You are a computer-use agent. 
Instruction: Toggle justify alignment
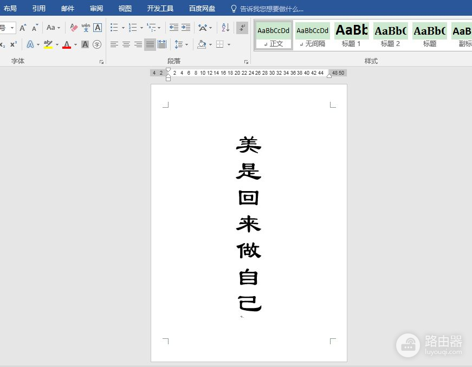point(150,44)
